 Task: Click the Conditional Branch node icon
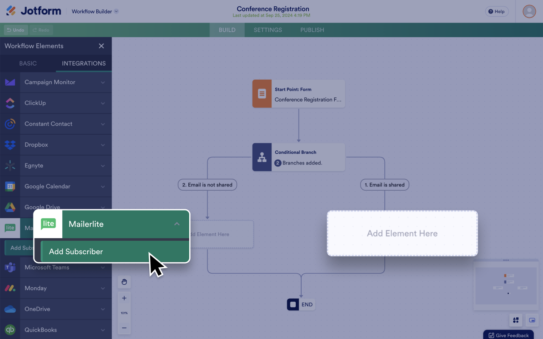(262, 157)
